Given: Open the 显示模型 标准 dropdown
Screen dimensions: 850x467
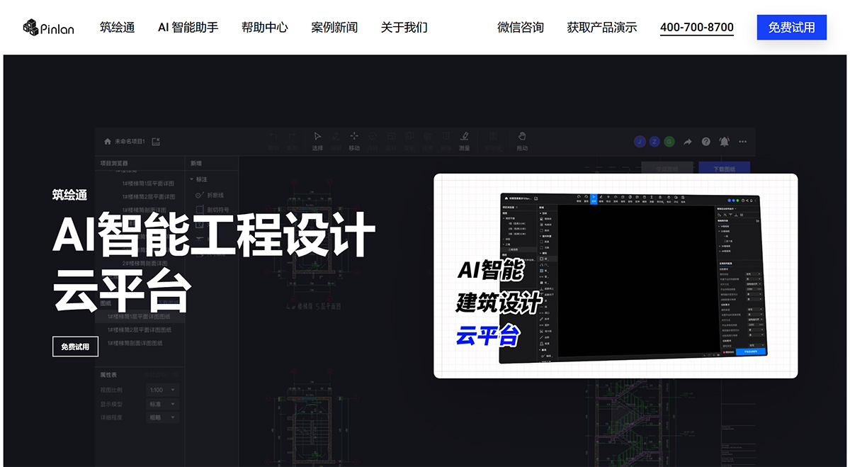Looking at the screenshot, I should click(162, 403).
